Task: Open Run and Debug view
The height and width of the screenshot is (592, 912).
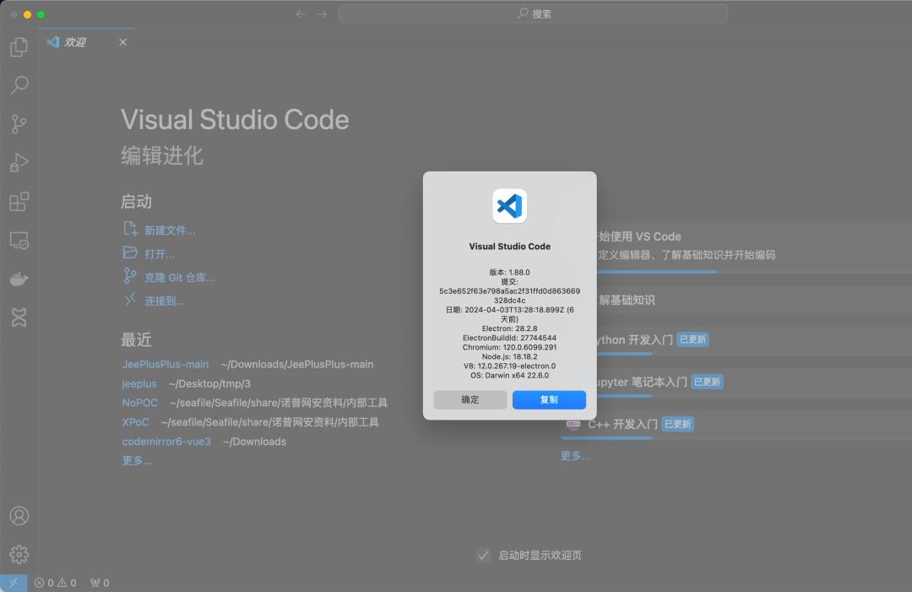Action: (x=19, y=163)
